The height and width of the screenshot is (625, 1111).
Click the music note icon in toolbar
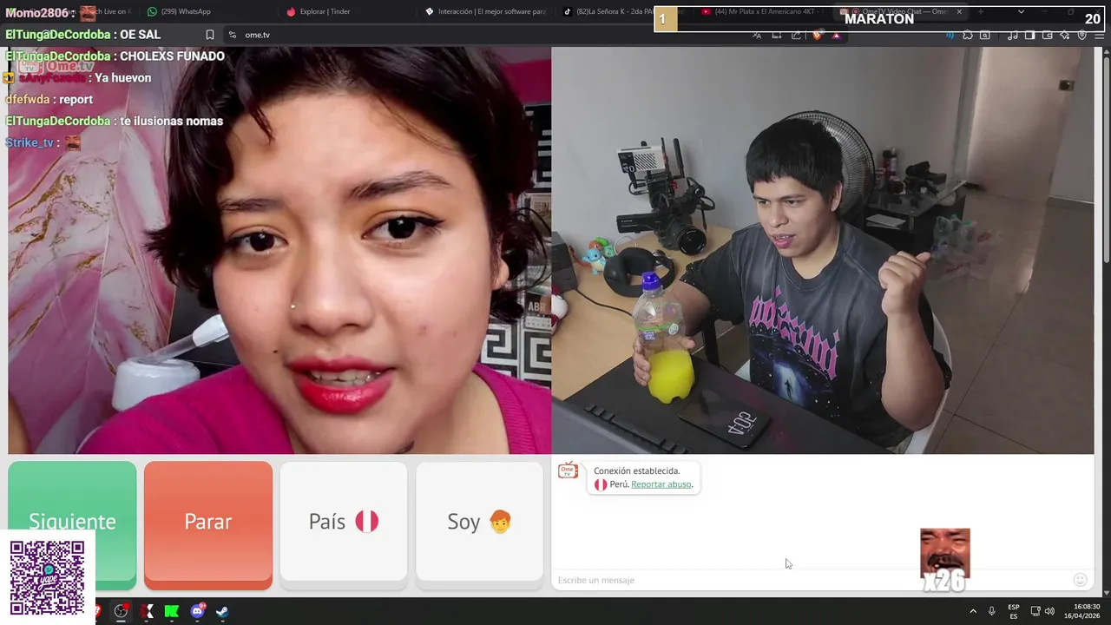coord(1013,35)
